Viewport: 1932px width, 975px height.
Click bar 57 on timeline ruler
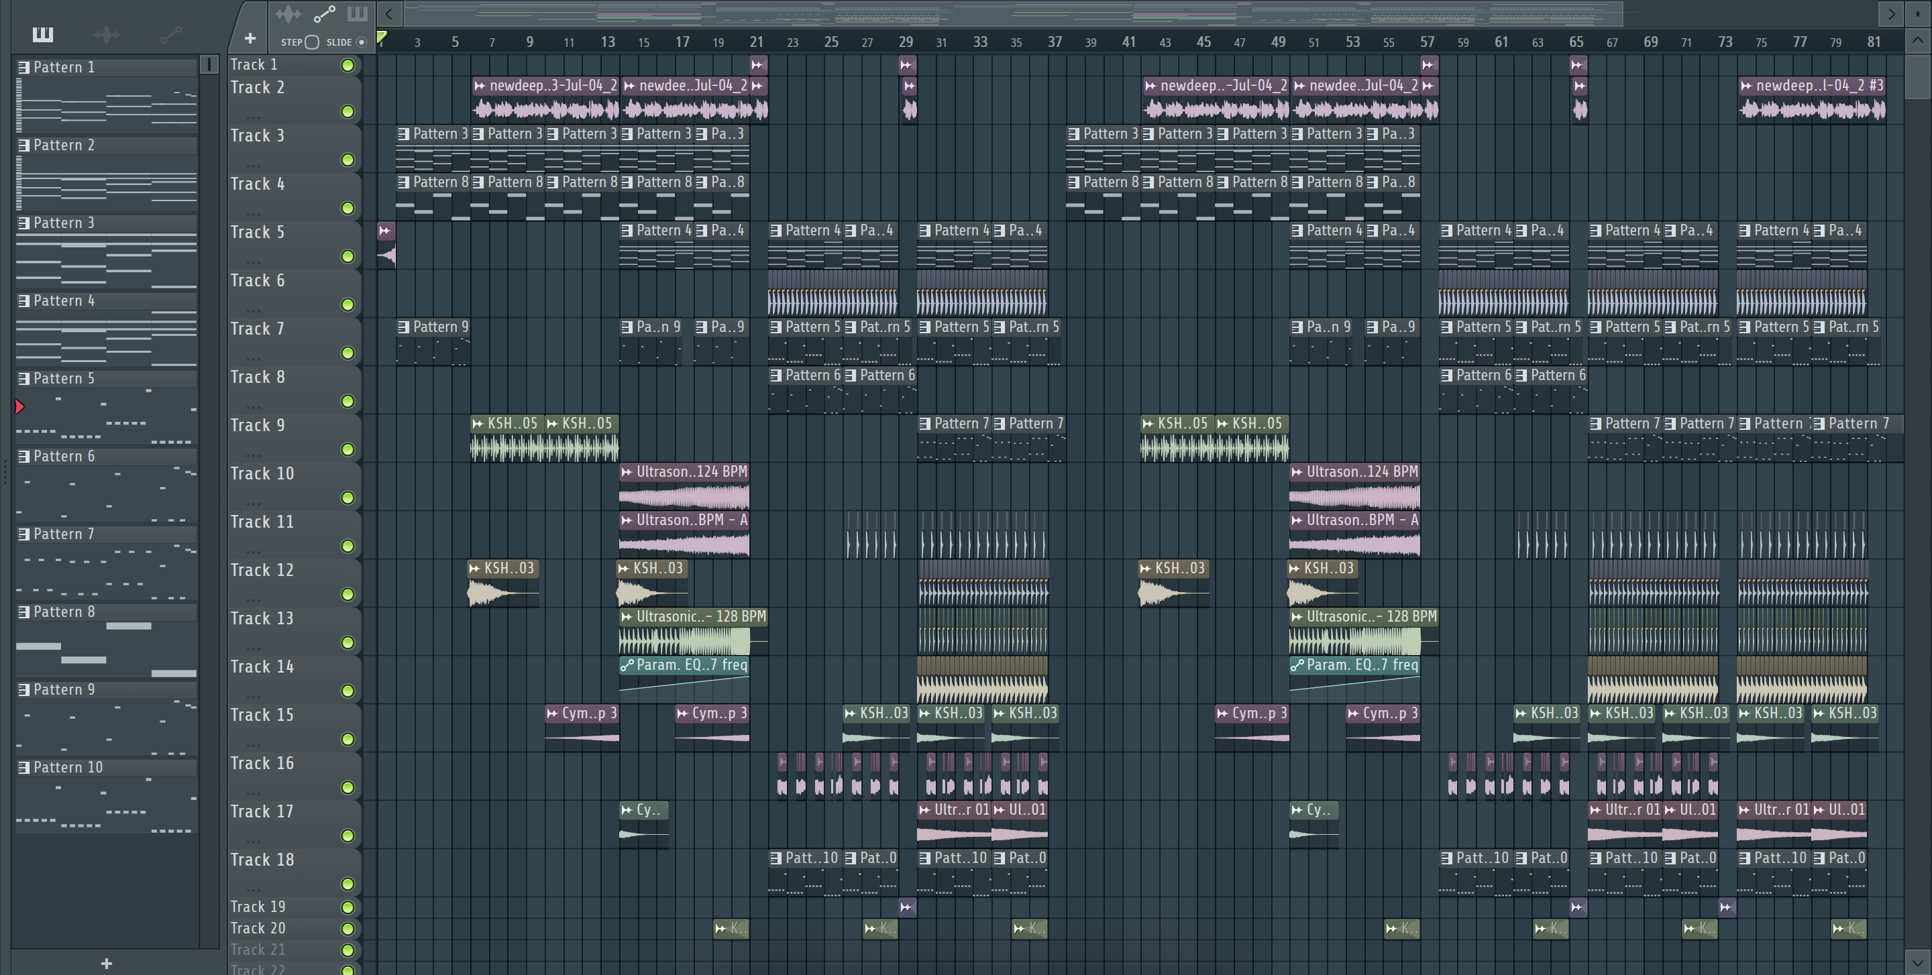click(x=1428, y=42)
